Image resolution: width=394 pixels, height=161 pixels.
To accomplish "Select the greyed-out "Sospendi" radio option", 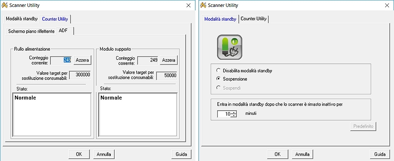I will pyautogui.click(x=219, y=88).
